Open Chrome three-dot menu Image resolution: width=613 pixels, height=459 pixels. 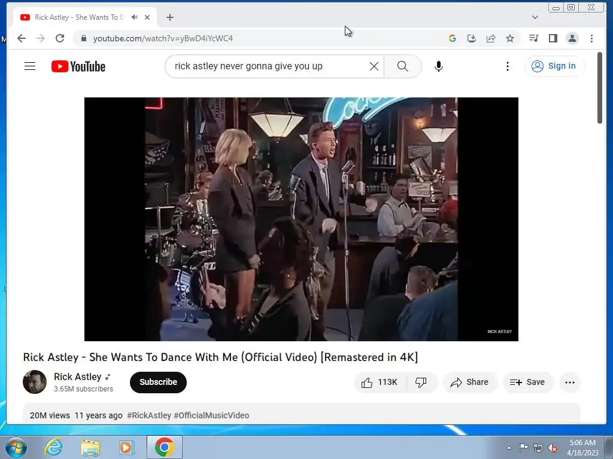coord(591,38)
